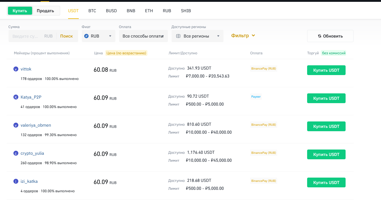The width and height of the screenshot is (381, 202).
Task: Click the refresh arrows icon in Обновить
Action: click(x=320, y=36)
